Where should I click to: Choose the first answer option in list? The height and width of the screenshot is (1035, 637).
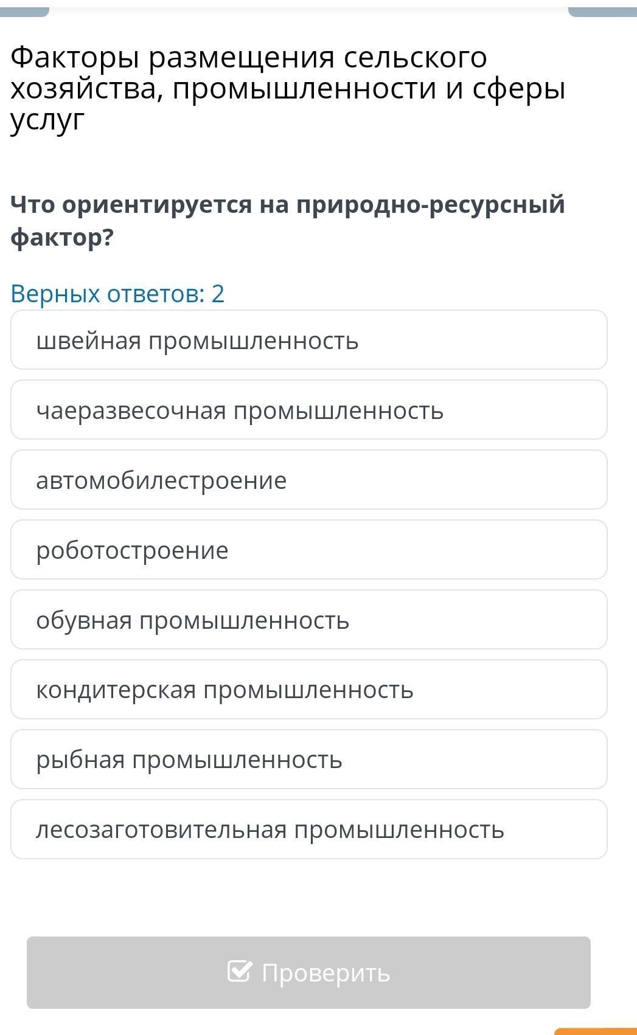(x=308, y=340)
